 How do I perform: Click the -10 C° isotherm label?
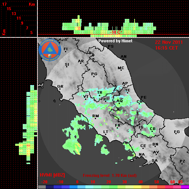pyautogui.click(x=115, y=32)
